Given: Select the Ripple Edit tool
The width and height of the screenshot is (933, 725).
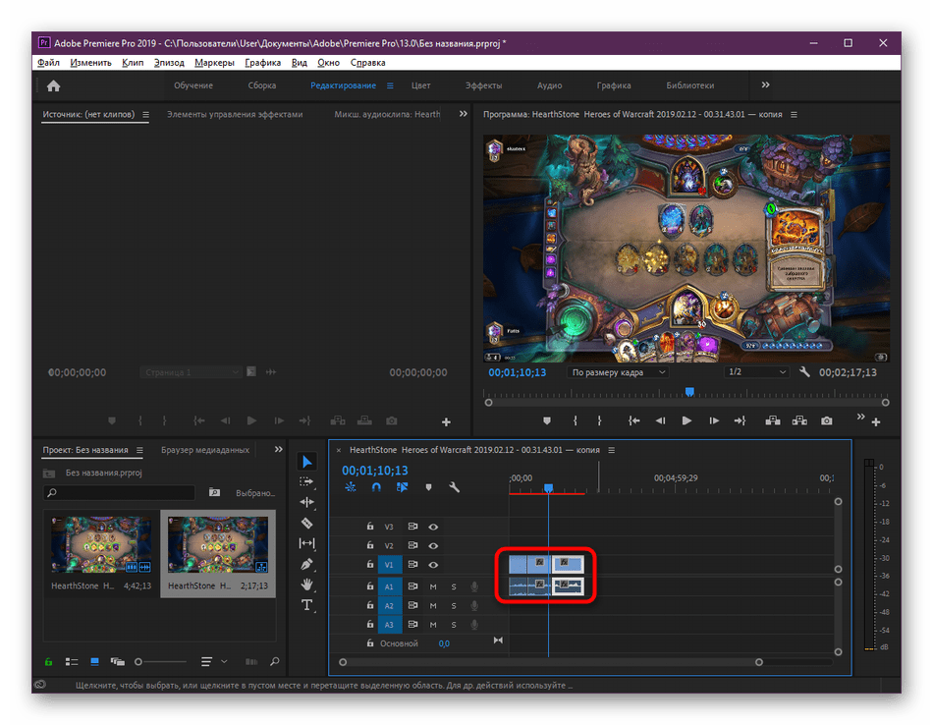Looking at the screenshot, I should 306,503.
